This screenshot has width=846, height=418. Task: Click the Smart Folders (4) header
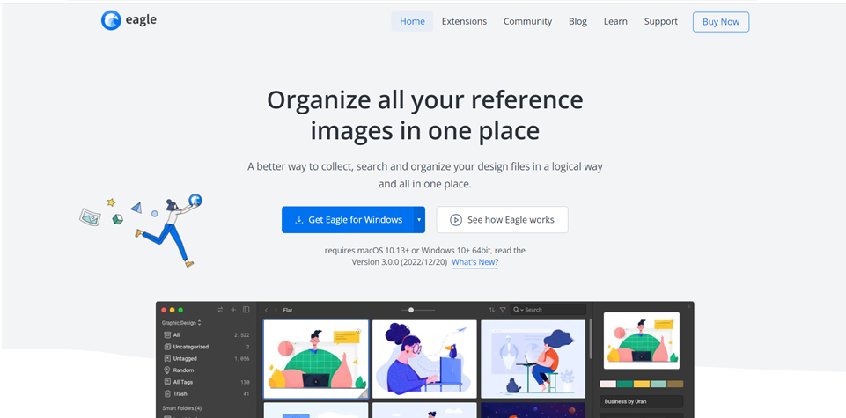tap(182, 408)
